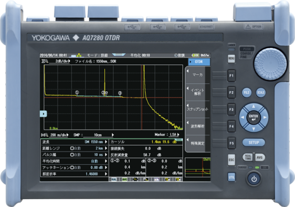Image resolution: width=295 pixels, height=207 pixels.
Task: Start averaging with the AVG button
Action: coord(260,157)
